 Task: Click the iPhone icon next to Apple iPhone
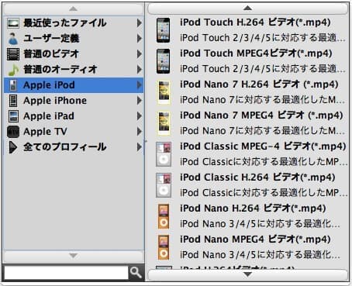tap(13, 101)
